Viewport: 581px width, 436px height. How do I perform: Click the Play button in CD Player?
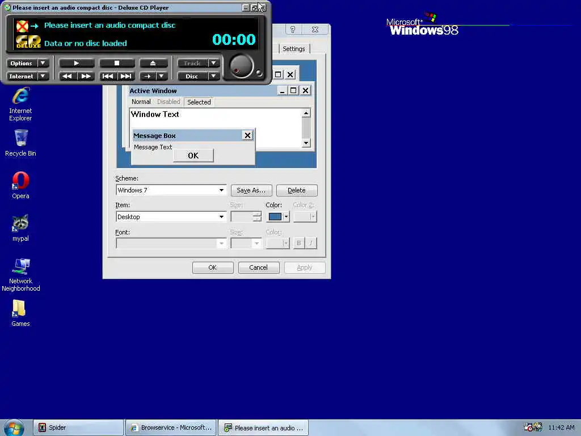click(x=77, y=64)
